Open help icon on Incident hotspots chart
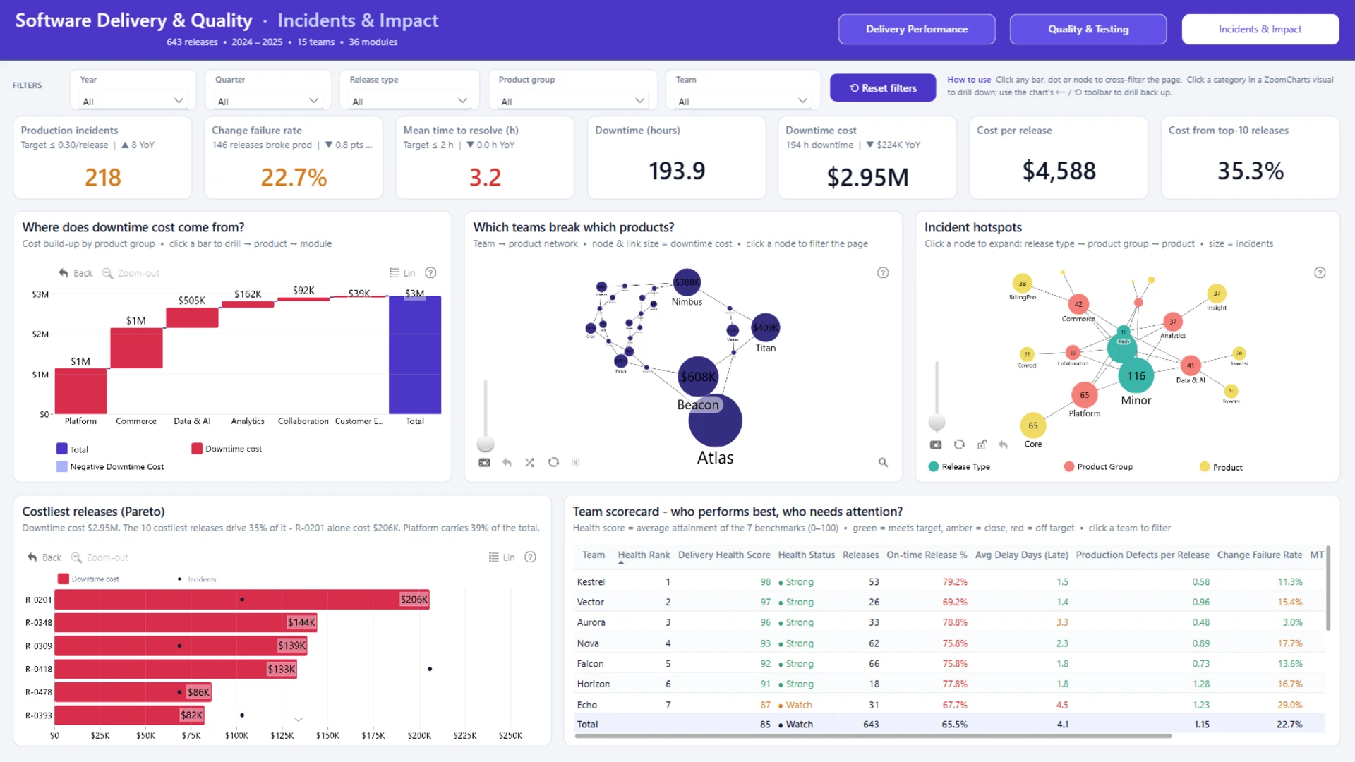 click(x=1320, y=273)
